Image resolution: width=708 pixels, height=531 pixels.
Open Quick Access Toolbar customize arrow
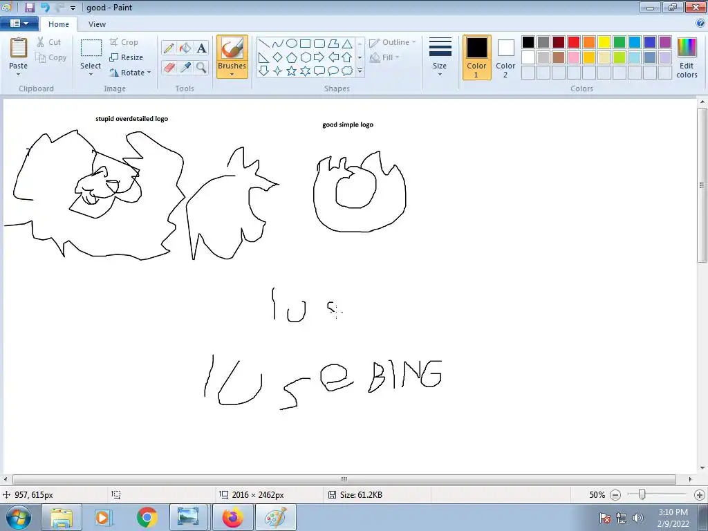coord(73,8)
